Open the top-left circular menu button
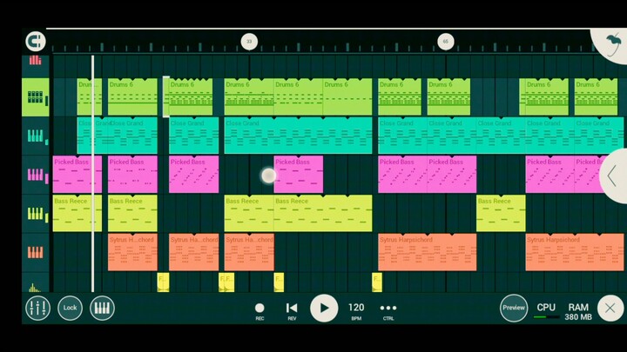Image resolution: width=627 pixels, height=352 pixels. (x=35, y=41)
